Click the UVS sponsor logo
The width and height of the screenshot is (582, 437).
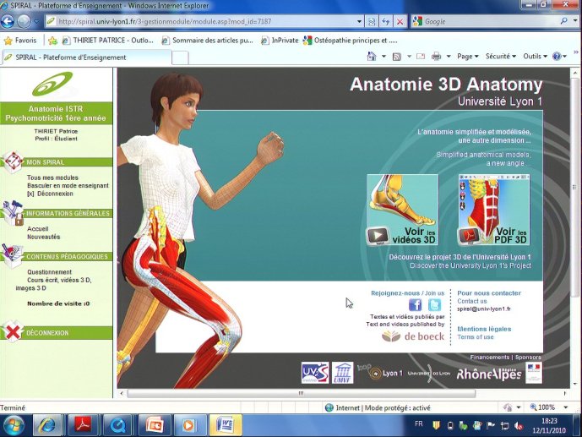click(x=315, y=373)
